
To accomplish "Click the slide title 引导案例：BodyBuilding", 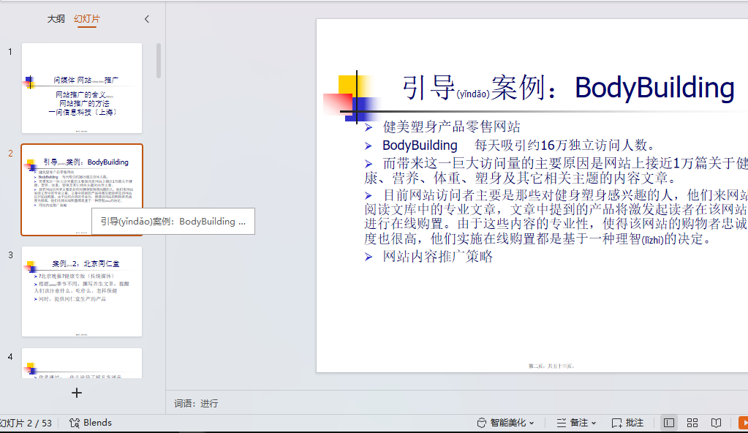I will 568,88.
